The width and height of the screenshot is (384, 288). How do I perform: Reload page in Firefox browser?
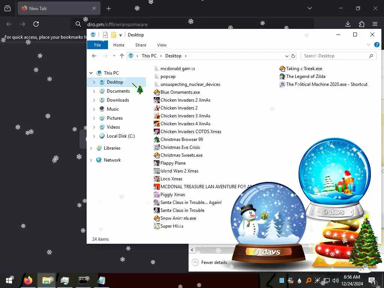[x=36, y=24]
